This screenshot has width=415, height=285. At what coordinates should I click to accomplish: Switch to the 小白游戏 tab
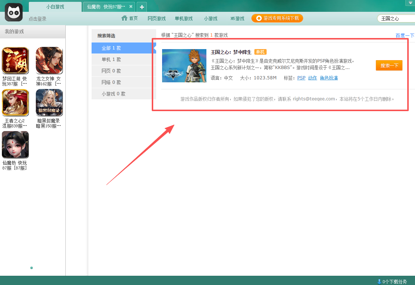55,7
